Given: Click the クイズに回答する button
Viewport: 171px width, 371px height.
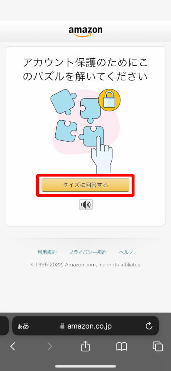Looking at the screenshot, I should click(85, 185).
